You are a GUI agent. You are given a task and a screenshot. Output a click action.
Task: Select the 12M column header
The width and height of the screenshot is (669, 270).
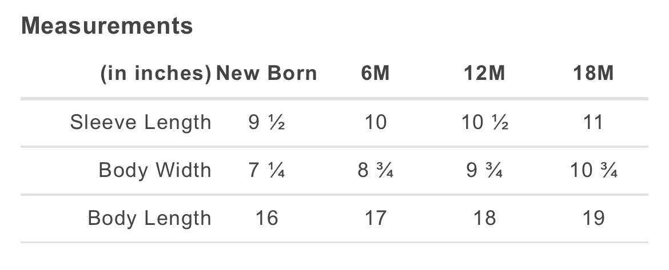(x=485, y=73)
